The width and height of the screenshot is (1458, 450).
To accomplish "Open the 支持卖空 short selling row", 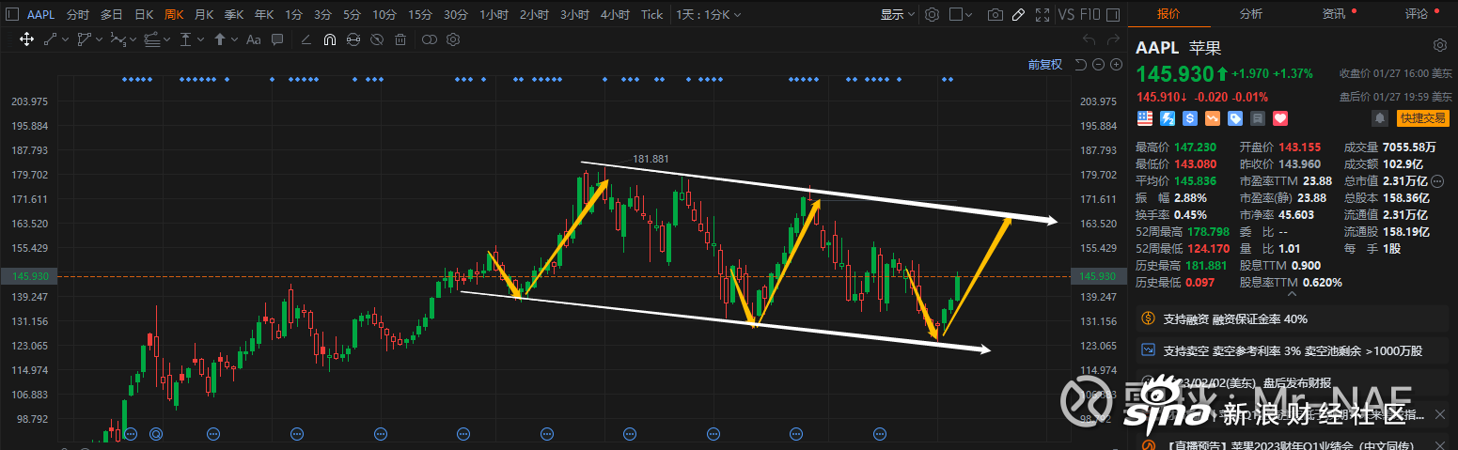I will pyautogui.click(x=1293, y=350).
